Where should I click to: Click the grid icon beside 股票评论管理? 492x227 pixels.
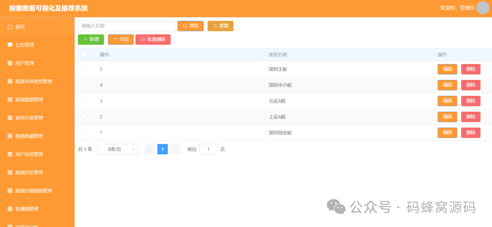[x=10, y=172]
